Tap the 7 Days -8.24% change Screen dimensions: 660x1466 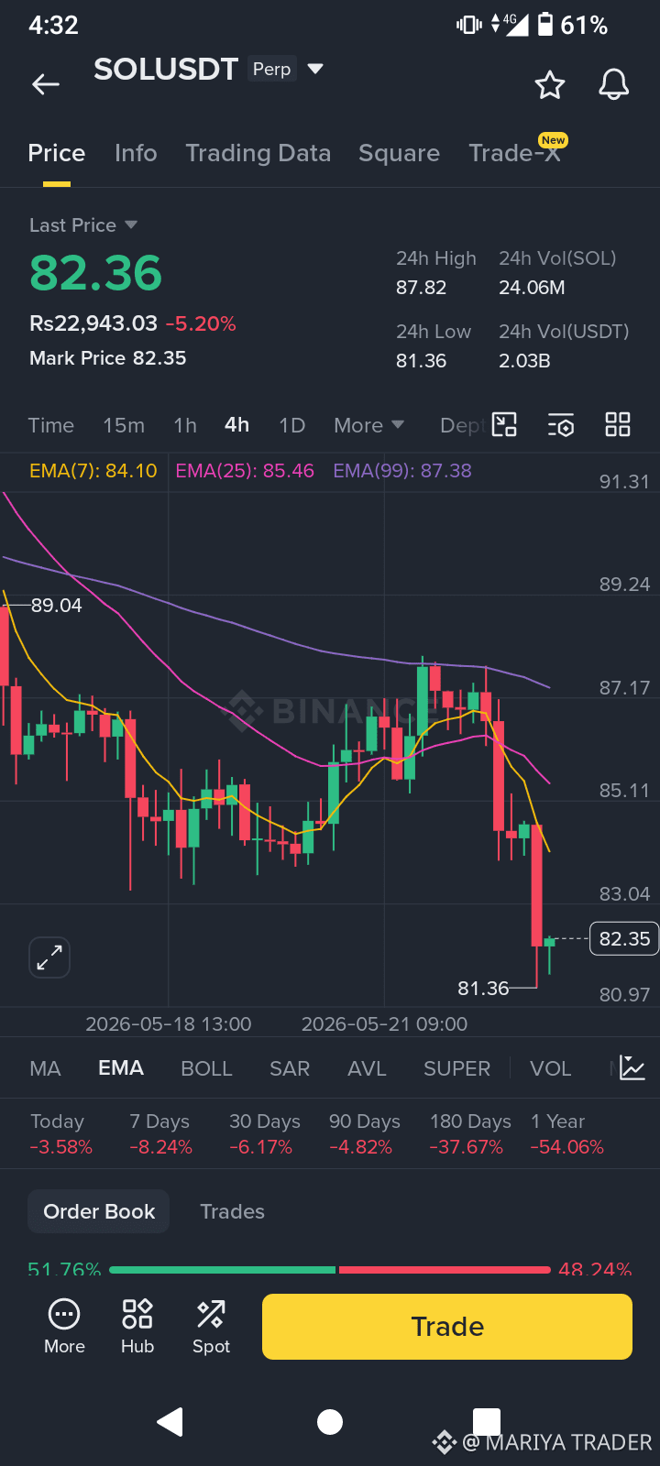(160, 1134)
